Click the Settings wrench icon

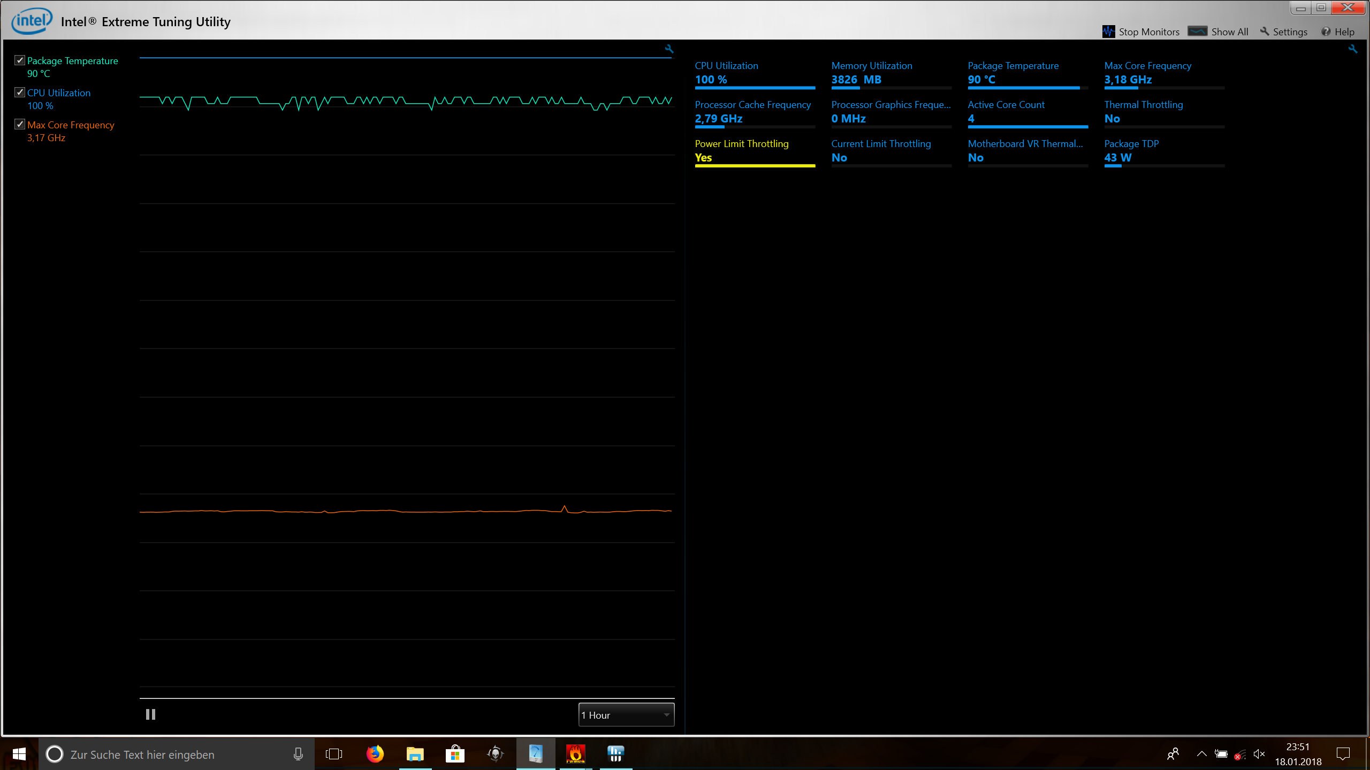point(1265,32)
